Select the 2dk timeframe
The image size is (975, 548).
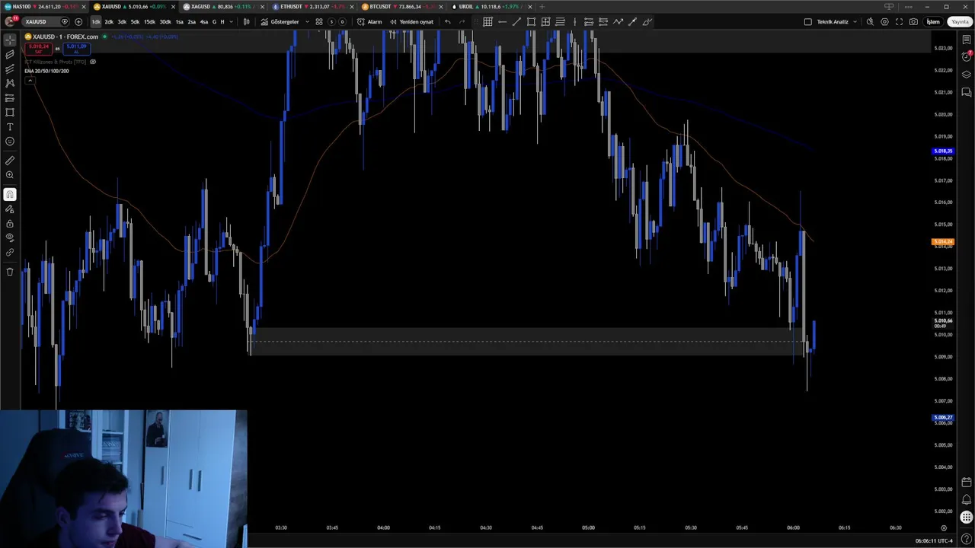click(109, 21)
